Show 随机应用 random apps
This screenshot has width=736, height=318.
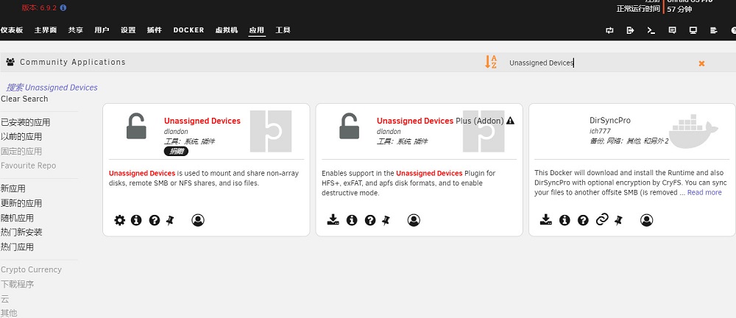[17, 218]
